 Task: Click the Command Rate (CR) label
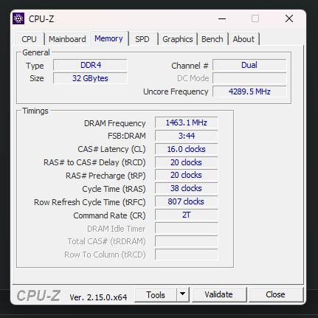[109, 215]
